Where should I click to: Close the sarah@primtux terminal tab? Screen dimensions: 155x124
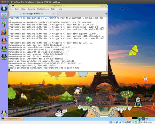click(x=54, y=14)
